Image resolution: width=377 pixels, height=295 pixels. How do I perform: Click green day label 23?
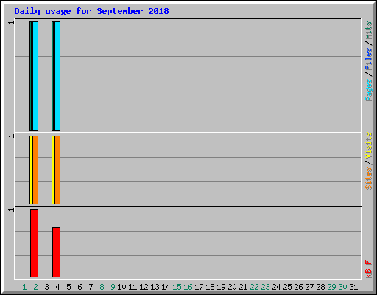coord(265,287)
